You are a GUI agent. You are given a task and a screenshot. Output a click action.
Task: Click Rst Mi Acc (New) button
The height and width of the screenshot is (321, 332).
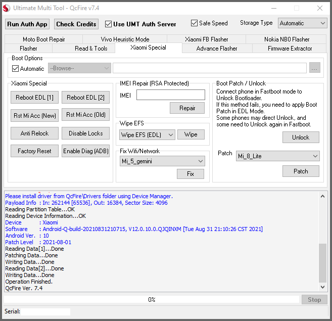[34, 115]
